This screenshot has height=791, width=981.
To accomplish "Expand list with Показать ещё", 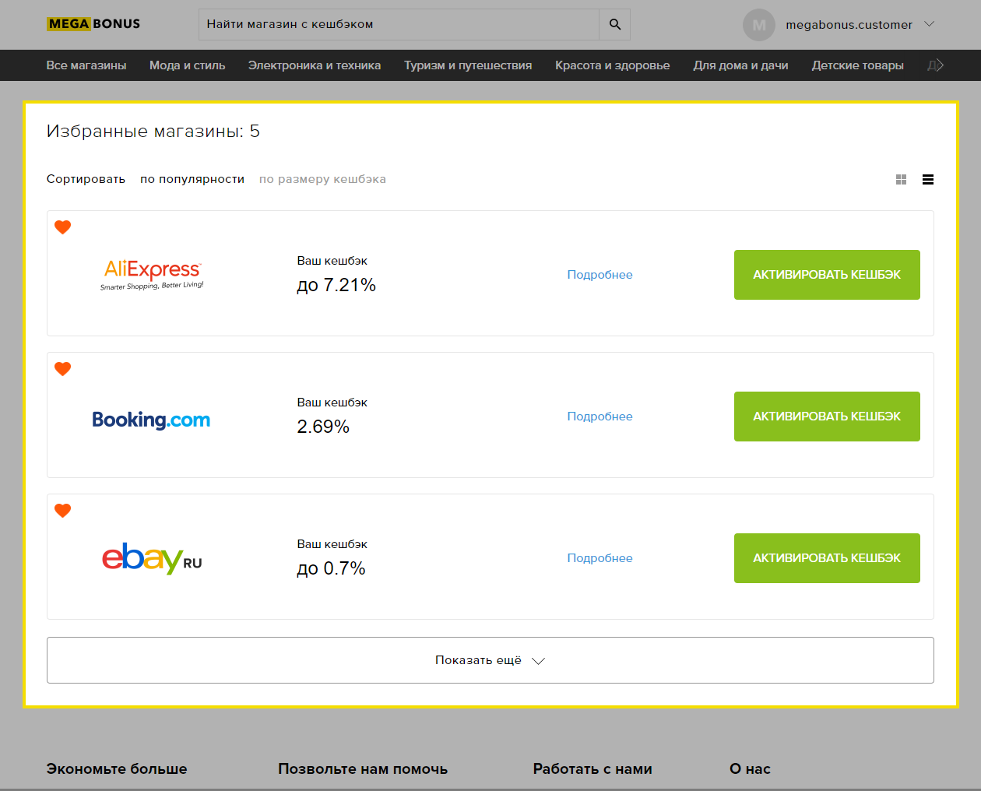I will click(490, 660).
